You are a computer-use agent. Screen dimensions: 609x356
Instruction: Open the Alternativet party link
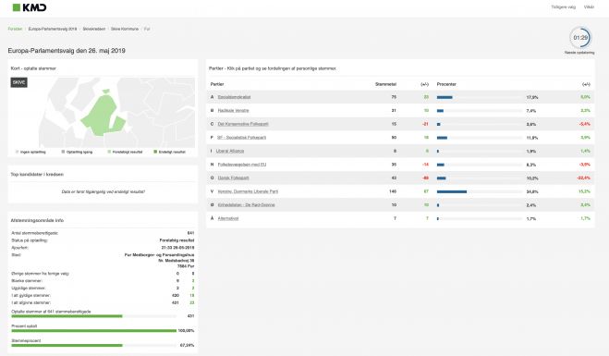tap(228, 218)
